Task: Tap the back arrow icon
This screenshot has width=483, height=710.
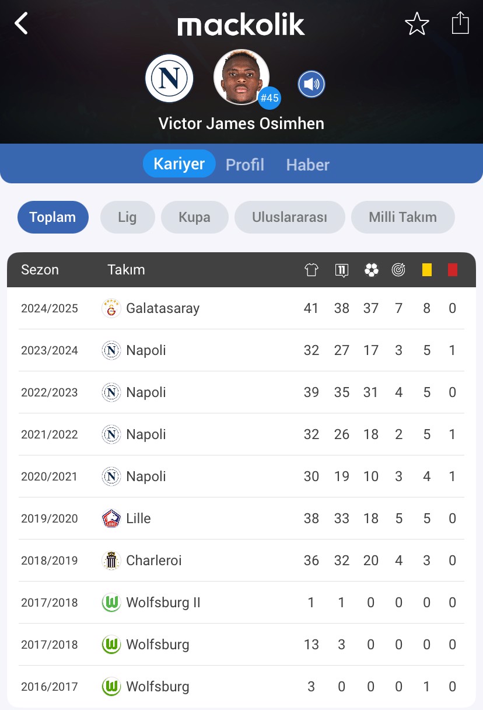Action: 22,24
